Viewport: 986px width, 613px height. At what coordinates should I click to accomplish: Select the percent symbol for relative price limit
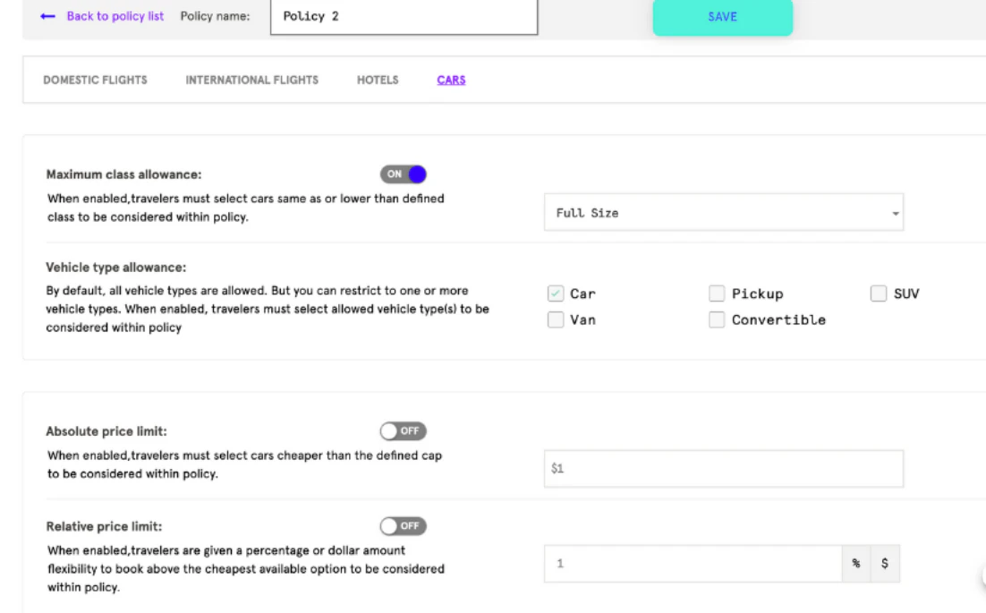point(858,563)
